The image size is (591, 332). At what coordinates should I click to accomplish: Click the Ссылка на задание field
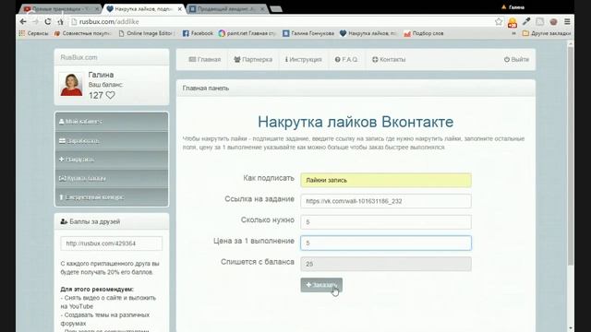point(386,201)
